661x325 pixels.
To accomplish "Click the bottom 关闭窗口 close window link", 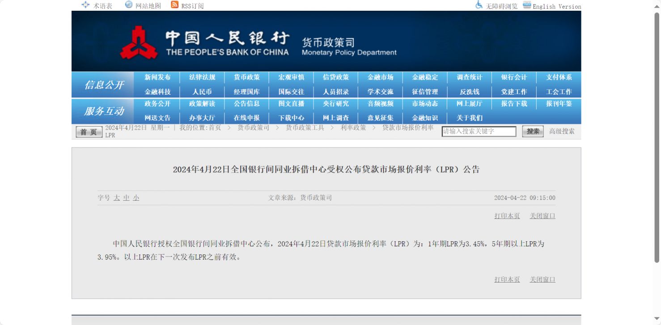I will click(x=542, y=279).
